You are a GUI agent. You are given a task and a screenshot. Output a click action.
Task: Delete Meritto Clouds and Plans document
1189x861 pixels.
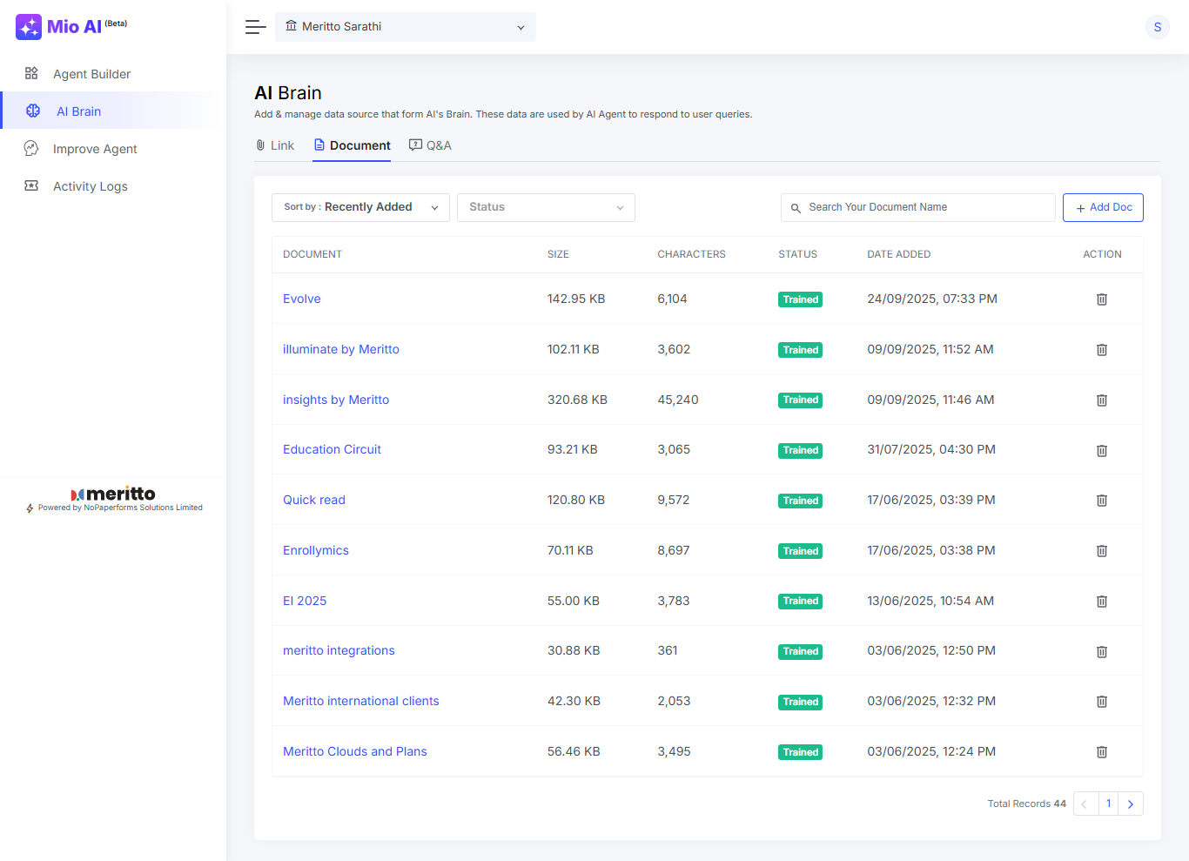[1101, 752]
